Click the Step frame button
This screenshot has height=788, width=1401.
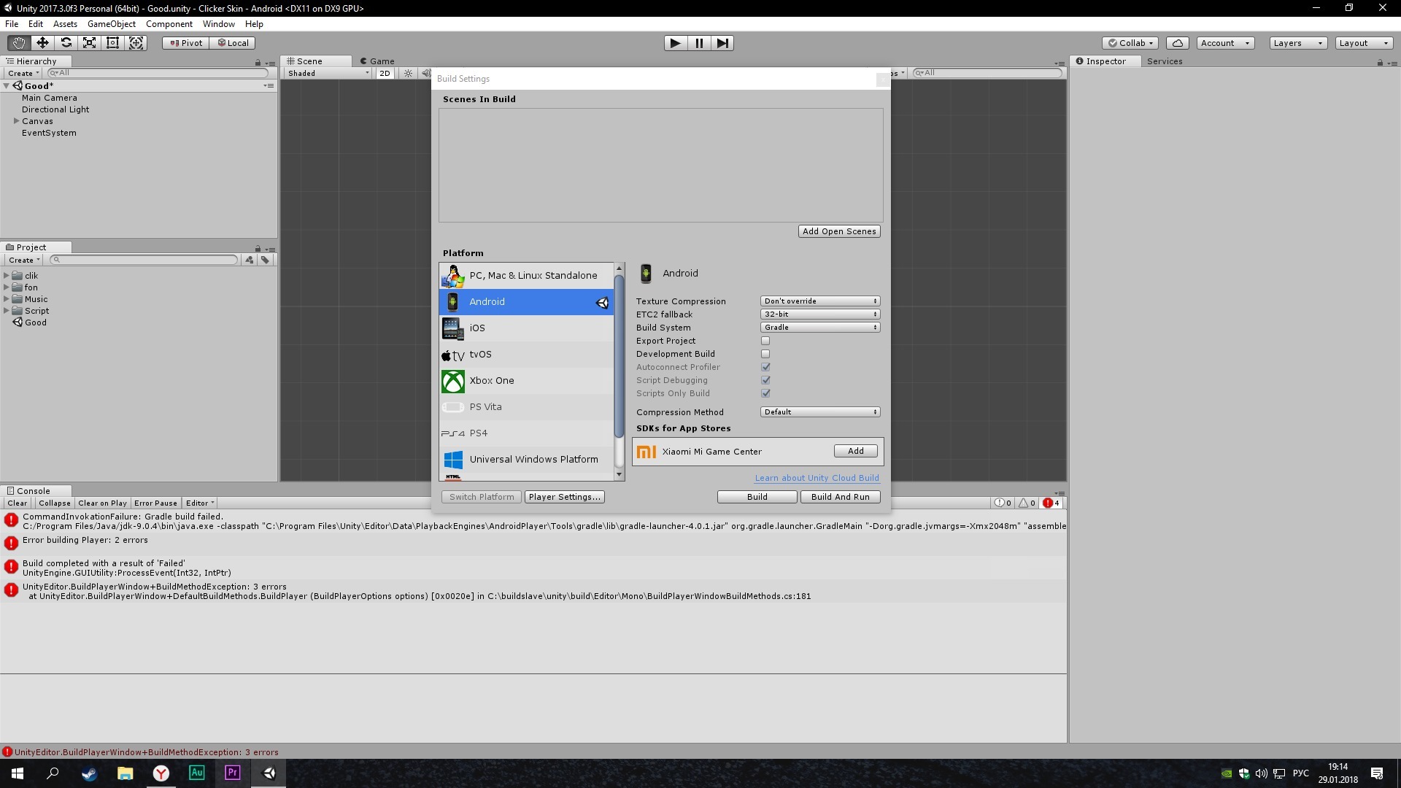pos(722,43)
